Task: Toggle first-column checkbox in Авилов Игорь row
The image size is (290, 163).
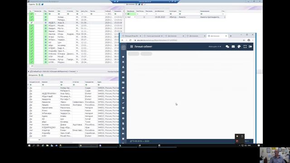Action: [31, 34]
